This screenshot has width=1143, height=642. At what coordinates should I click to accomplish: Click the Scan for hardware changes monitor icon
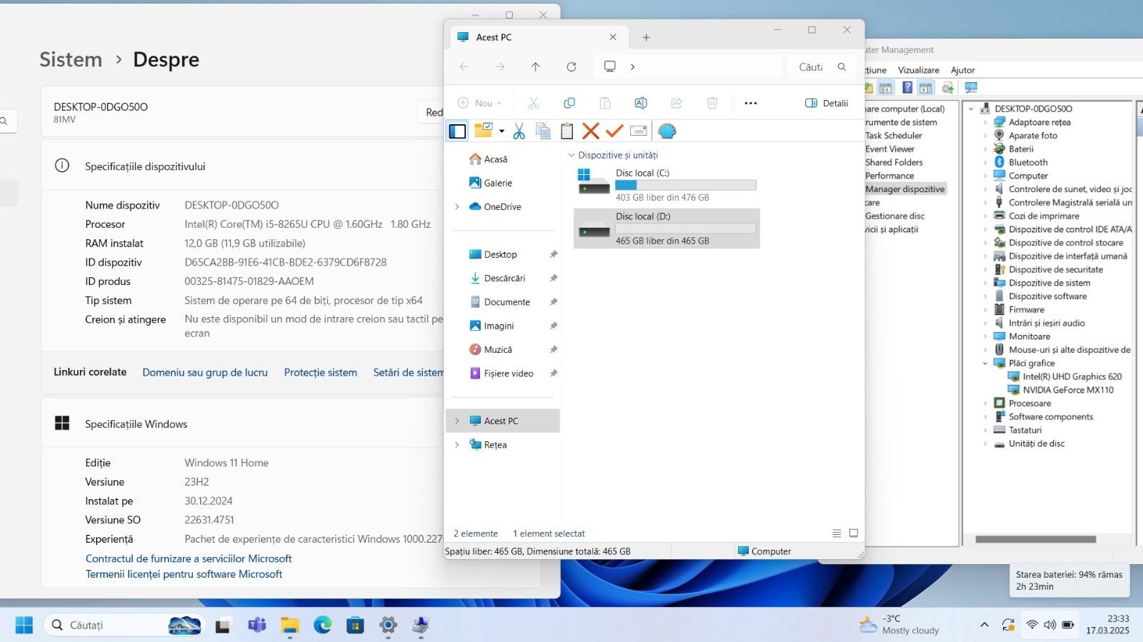tap(970, 87)
